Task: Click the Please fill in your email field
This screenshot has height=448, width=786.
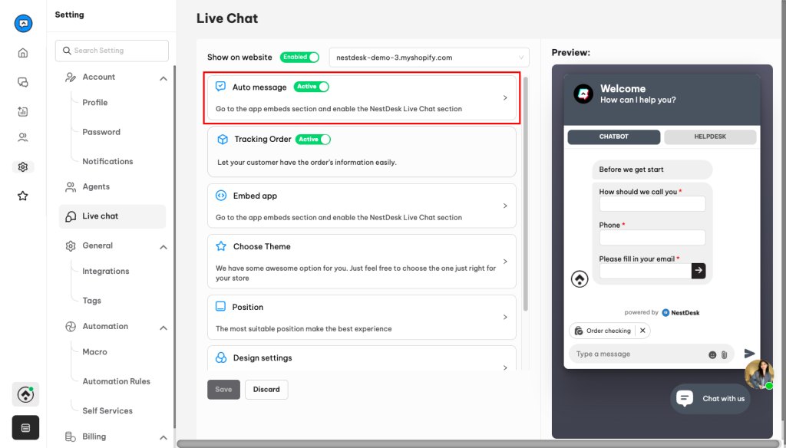Action: tap(645, 271)
